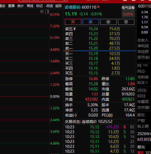Select 买五 price 15.15
This screenshot has width=151, height=154.
pos(93,73)
